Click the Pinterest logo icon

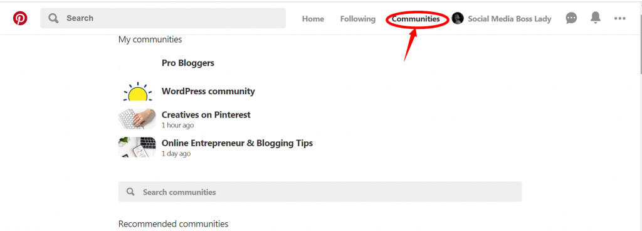20,18
